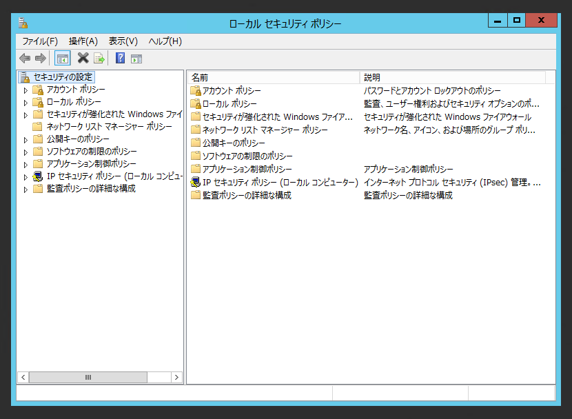Click tree scrollbar right arrow
This screenshot has height=419, width=572.
click(176, 377)
